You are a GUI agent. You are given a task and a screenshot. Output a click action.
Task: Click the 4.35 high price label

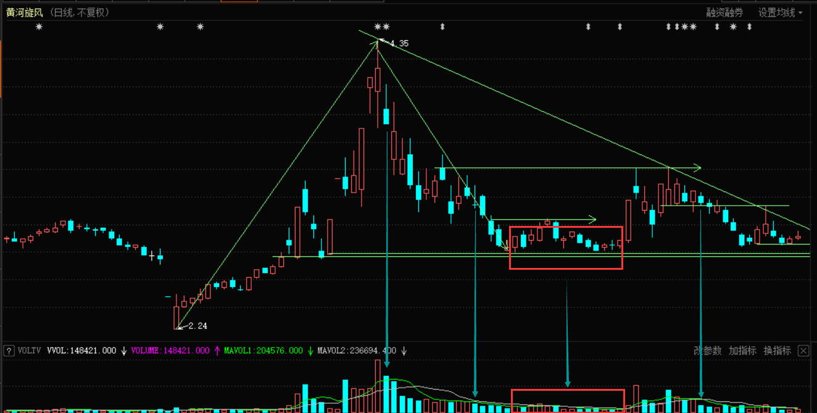point(399,43)
